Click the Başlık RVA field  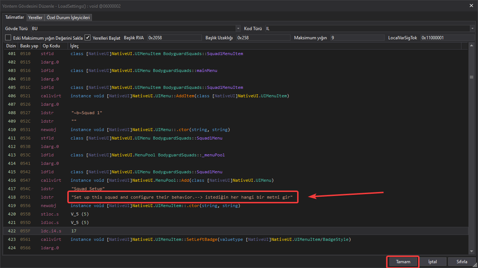point(174,37)
